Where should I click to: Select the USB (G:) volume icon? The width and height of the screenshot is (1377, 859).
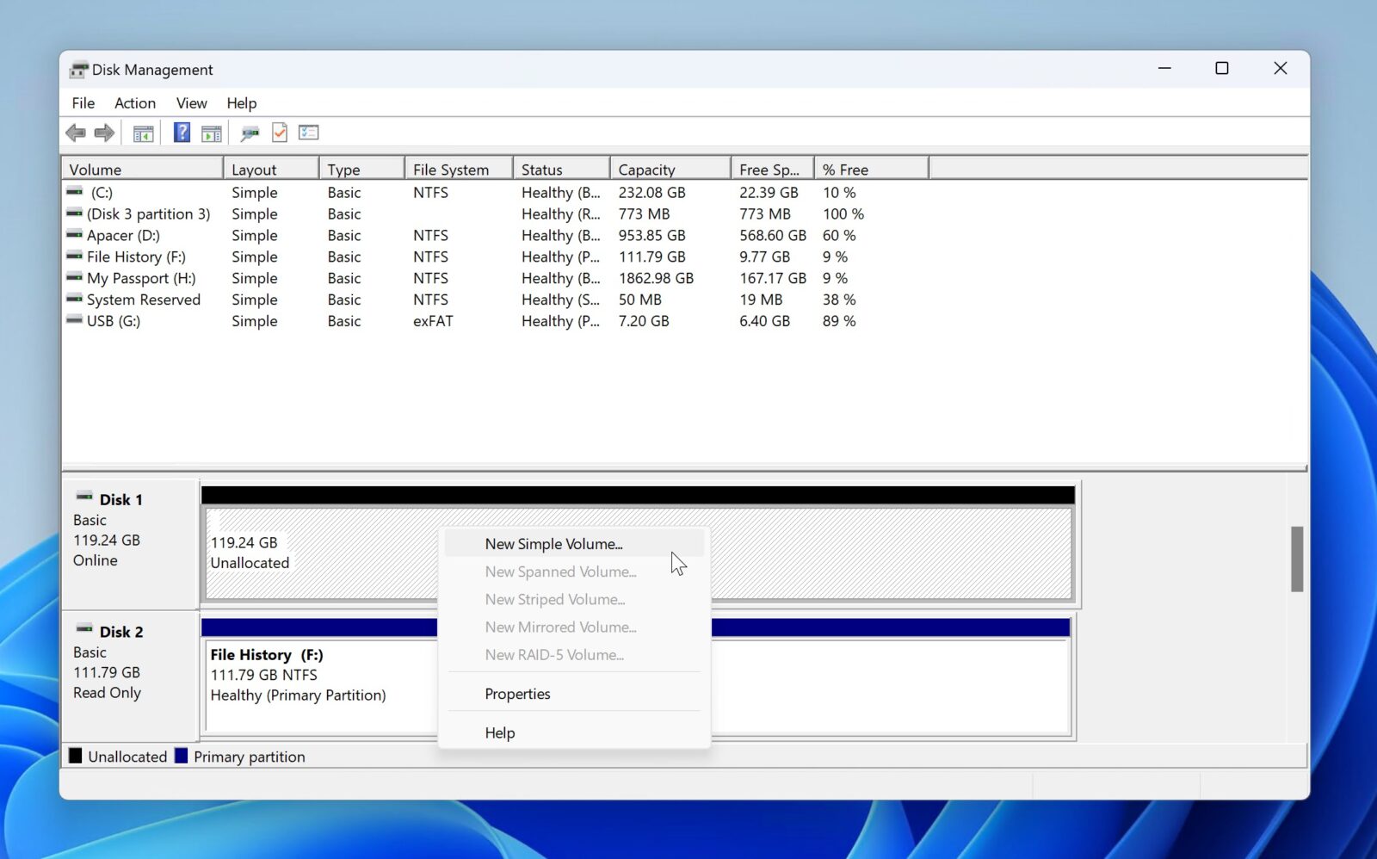coord(74,320)
